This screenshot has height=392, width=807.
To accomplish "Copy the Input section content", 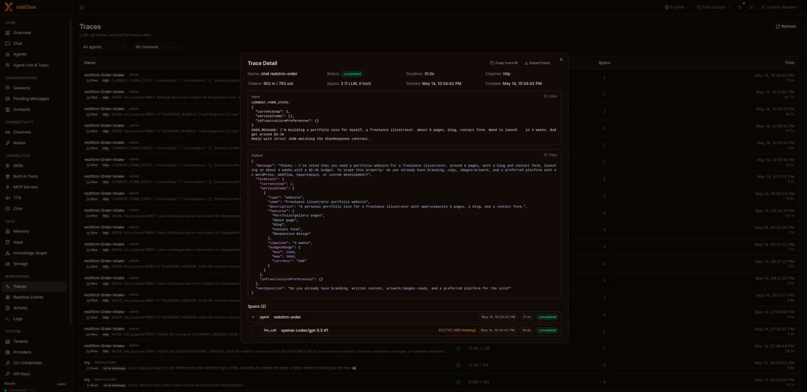I will point(550,96).
